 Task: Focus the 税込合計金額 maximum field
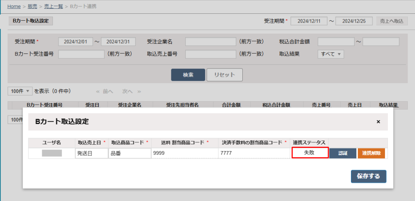coord(381,41)
